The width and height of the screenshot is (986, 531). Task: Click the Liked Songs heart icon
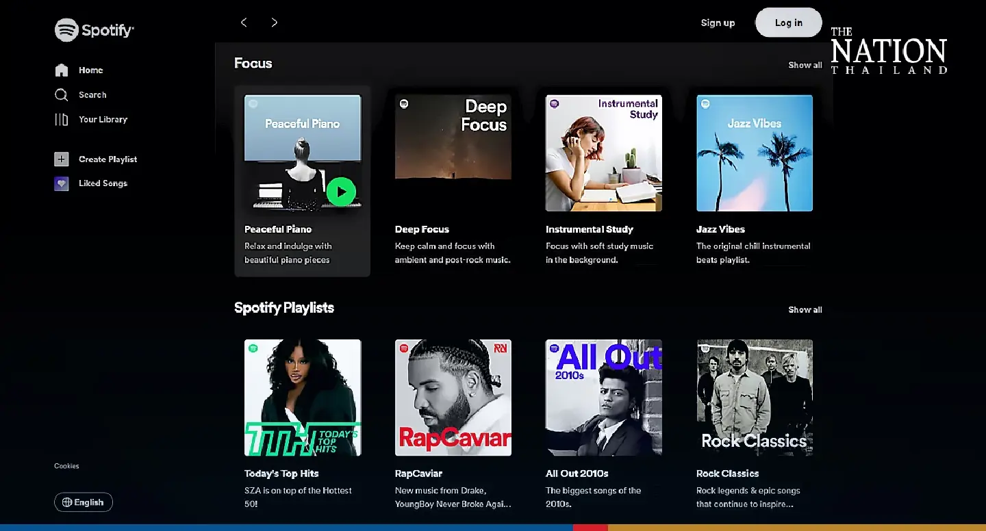click(62, 183)
